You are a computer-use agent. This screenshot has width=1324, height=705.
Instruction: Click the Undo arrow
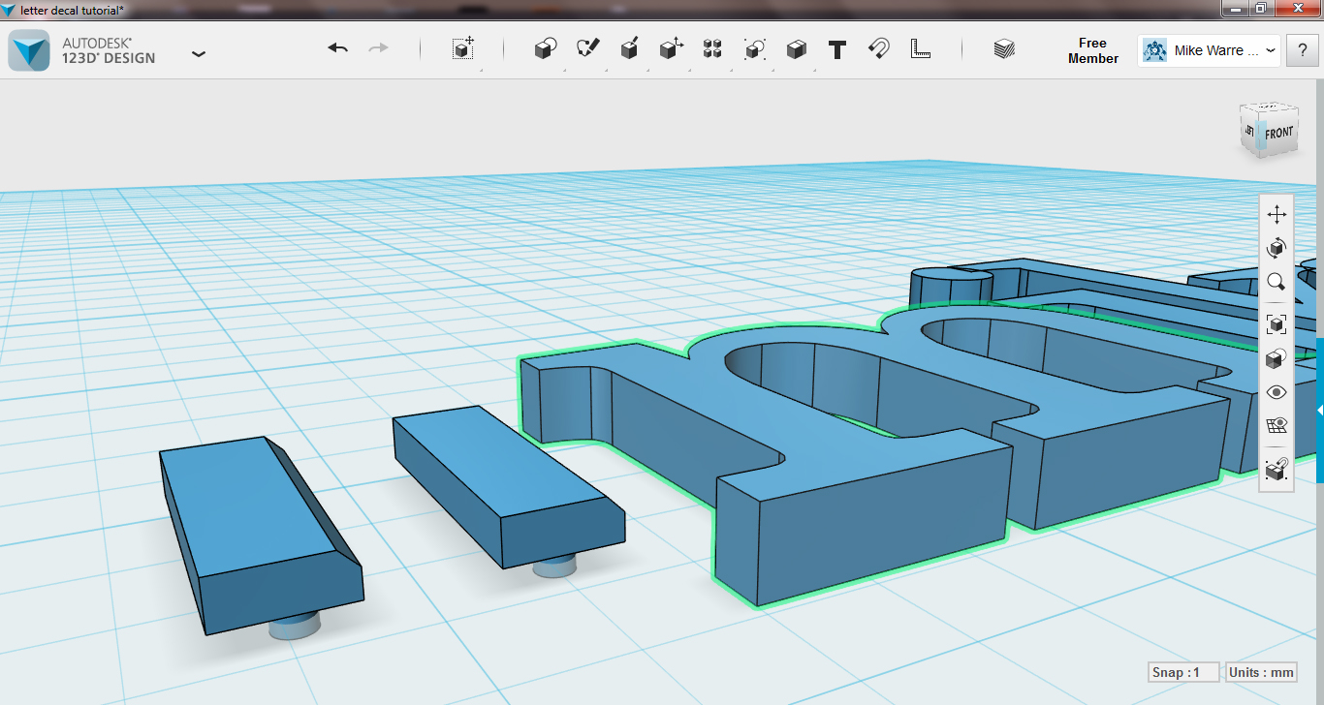click(x=337, y=48)
